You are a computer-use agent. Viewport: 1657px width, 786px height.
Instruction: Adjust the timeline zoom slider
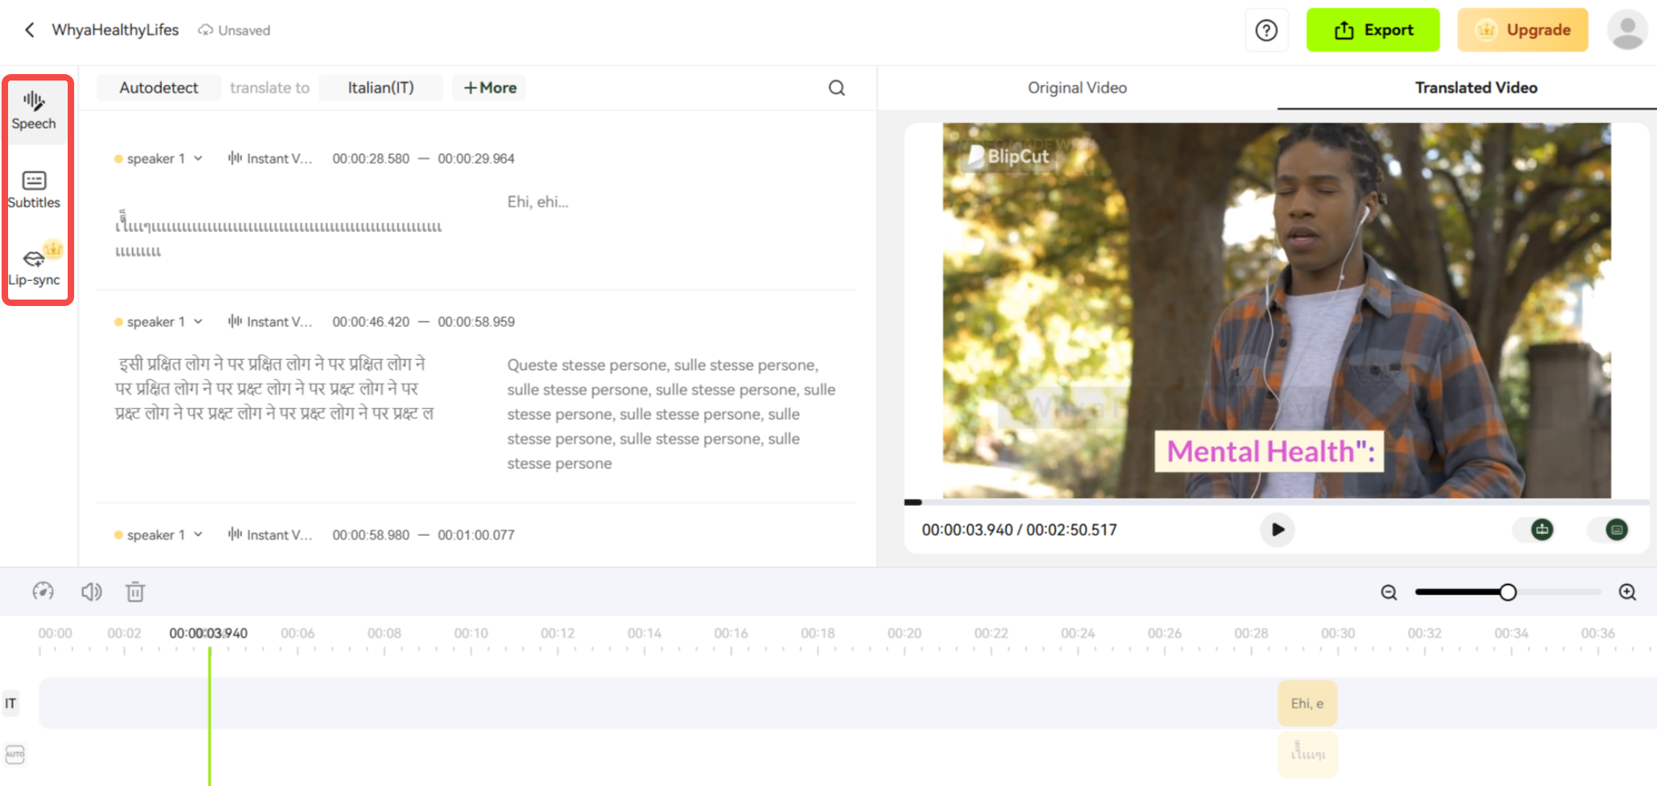[1509, 592]
